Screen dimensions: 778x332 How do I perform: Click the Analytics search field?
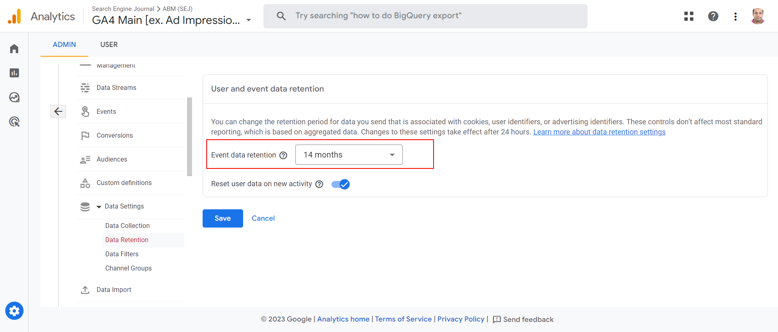[x=425, y=16]
